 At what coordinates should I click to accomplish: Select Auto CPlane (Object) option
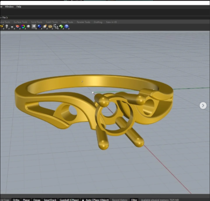tap(97, 200)
